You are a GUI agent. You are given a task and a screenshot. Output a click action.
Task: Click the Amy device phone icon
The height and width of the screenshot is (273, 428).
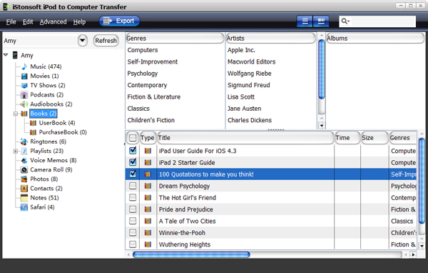15,55
